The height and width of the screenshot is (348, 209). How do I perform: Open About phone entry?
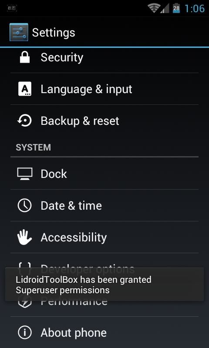click(x=104, y=332)
